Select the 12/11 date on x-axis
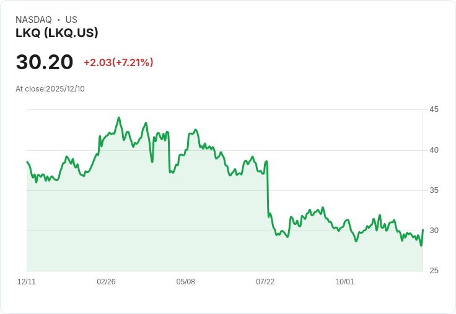This screenshot has height=314, width=456. pos(27,281)
